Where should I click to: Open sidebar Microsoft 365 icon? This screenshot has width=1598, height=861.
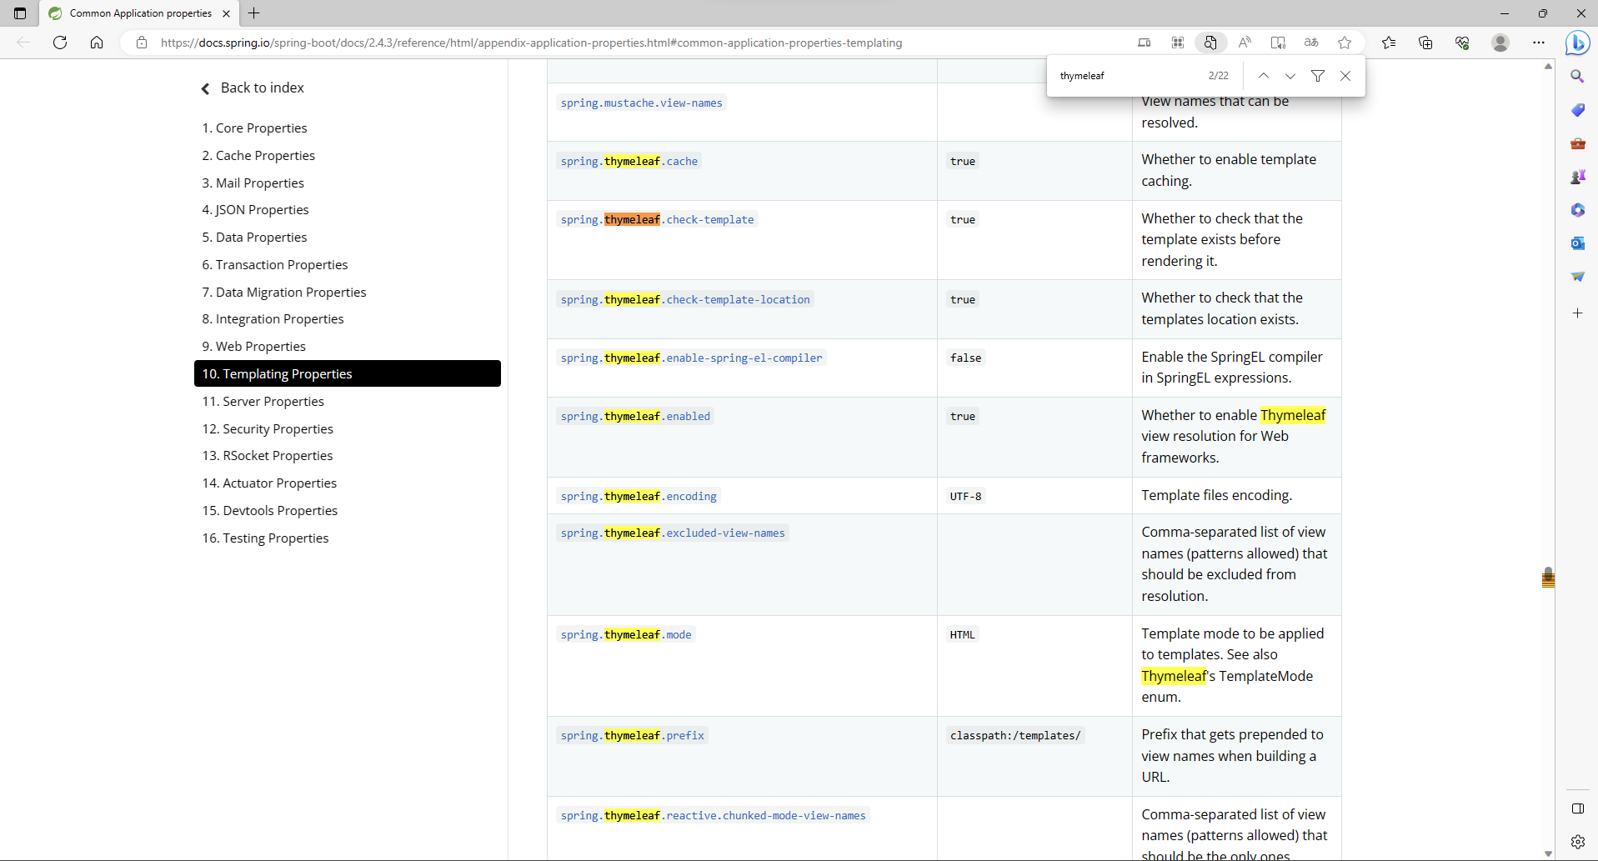(x=1577, y=210)
